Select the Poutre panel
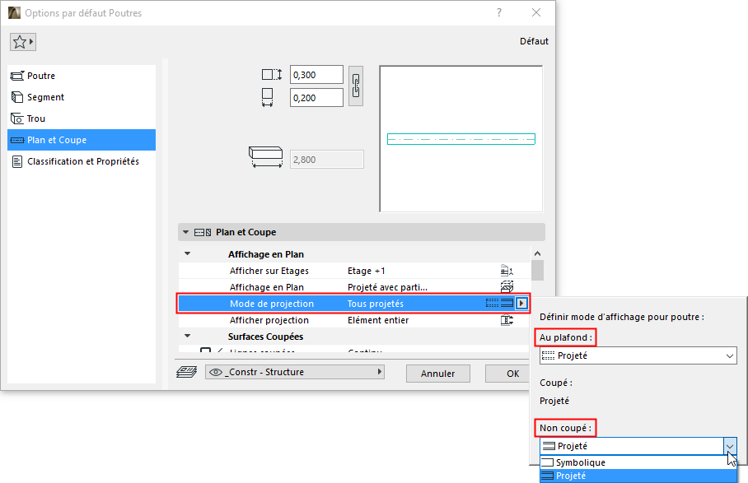 tap(82, 76)
